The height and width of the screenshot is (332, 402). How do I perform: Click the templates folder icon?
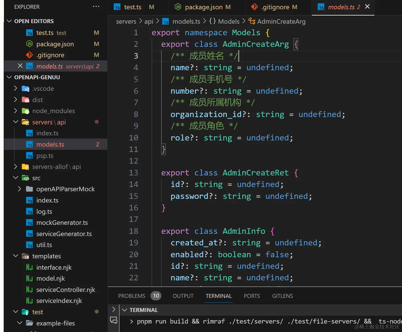point(26,256)
